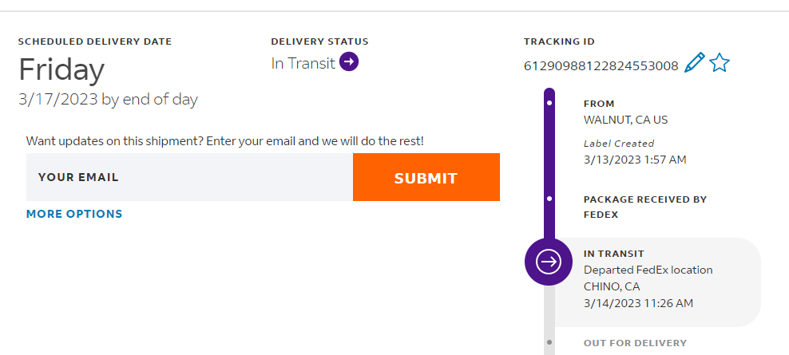The image size is (789, 355).
Task: Open the MORE OPTIONS link
Action: (74, 214)
